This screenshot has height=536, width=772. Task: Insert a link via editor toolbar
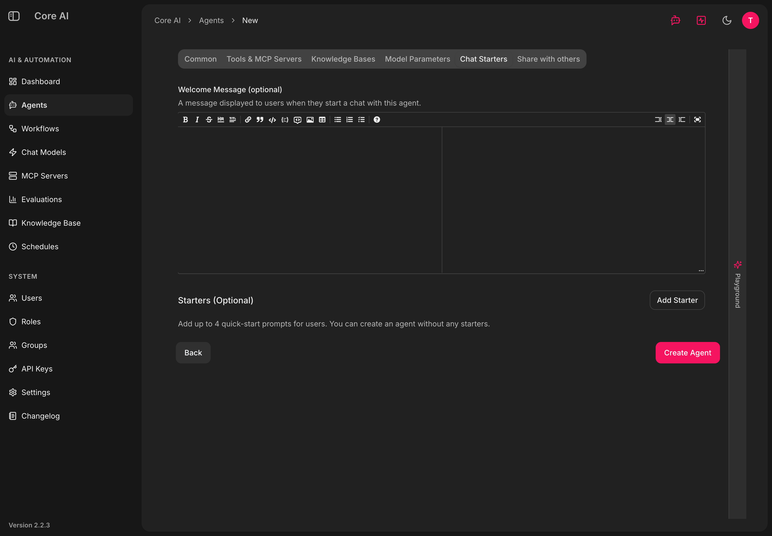click(248, 120)
